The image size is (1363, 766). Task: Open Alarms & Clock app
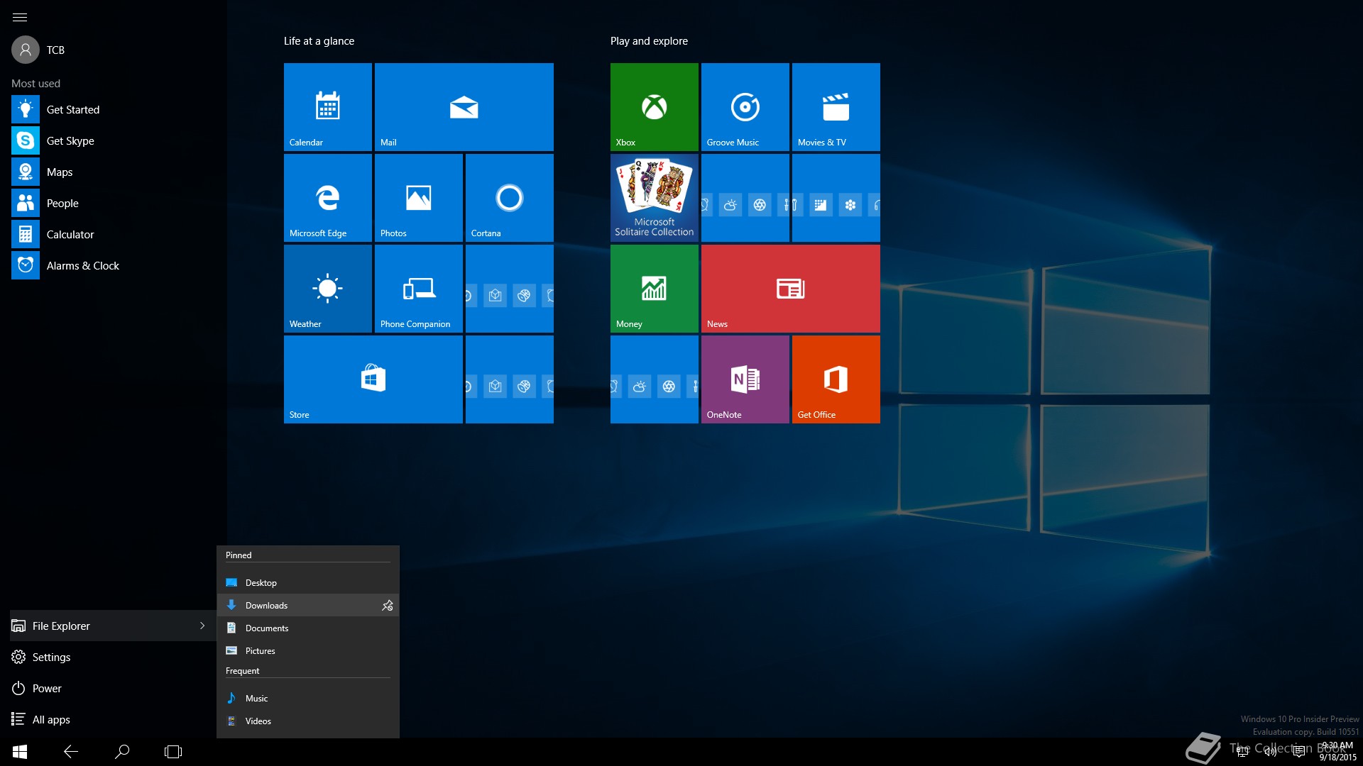click(114, 265)
